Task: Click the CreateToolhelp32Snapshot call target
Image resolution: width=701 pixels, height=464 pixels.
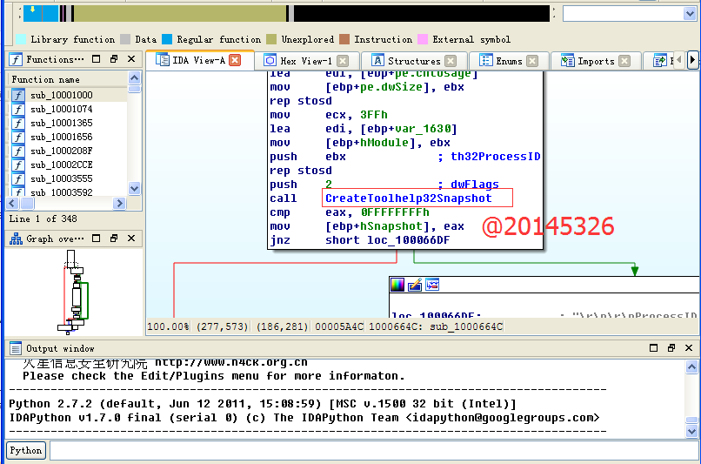Action: pyautogui.click(x=408, y=198)
